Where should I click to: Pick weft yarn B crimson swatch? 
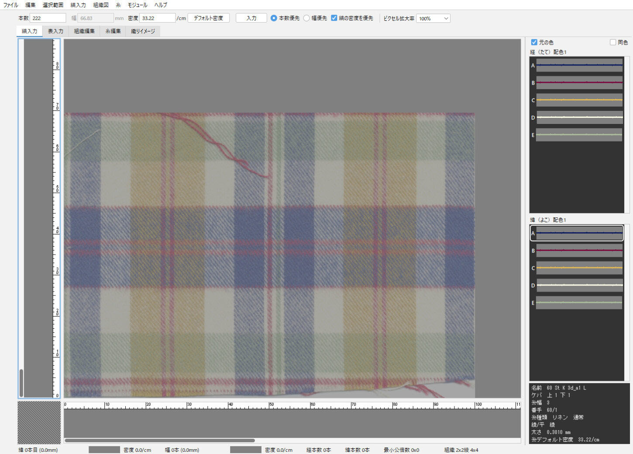[x=579, y=251]
